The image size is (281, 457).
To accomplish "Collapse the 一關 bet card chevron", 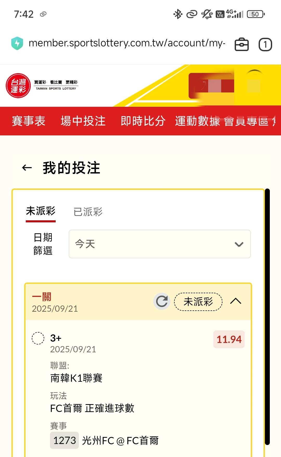I will pyautogui.click(x=236, y=301).
